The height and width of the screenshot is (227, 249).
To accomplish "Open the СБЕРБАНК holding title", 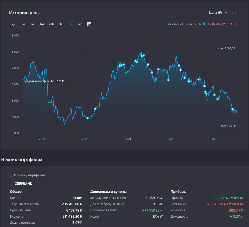I will point(23,184).
